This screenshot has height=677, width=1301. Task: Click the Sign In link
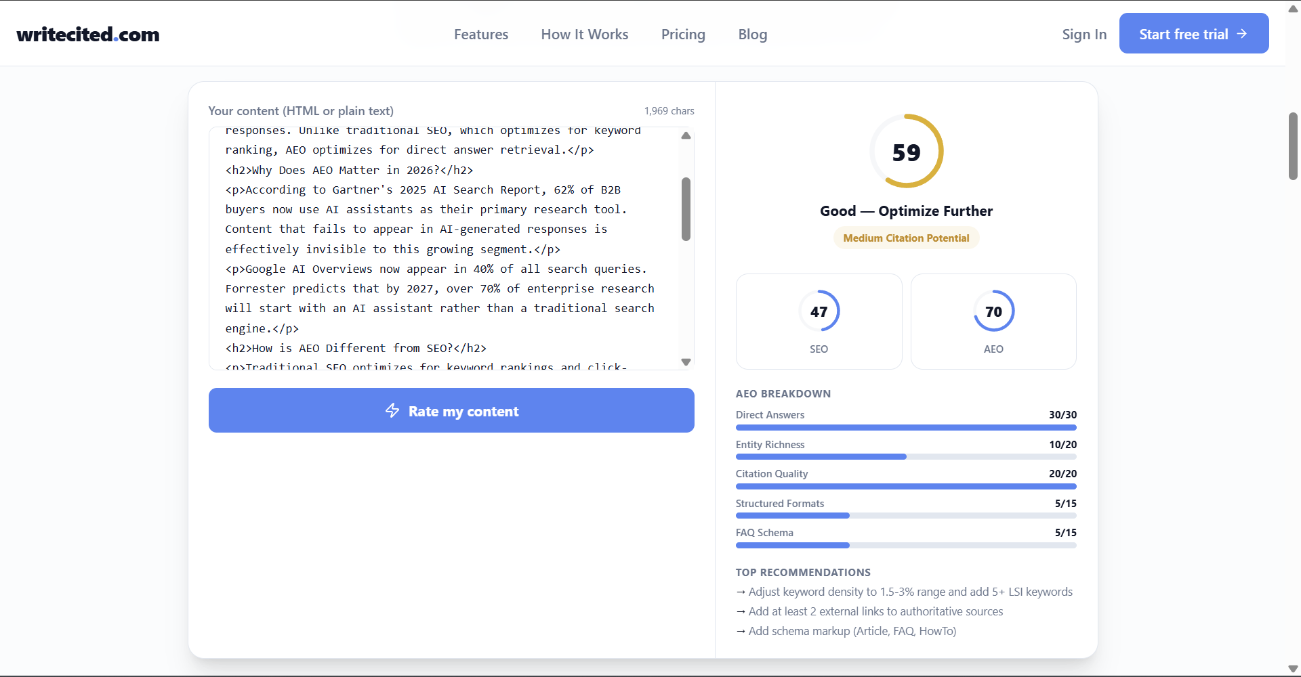[x=1083, y=35]
